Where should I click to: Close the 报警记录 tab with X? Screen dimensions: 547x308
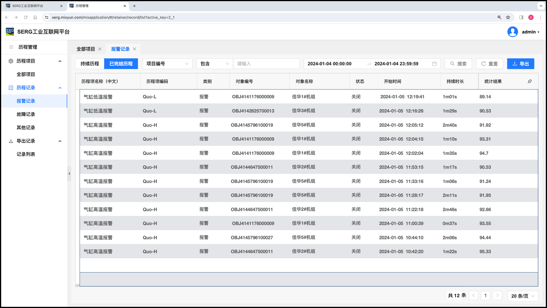click(x=134, y=49)
